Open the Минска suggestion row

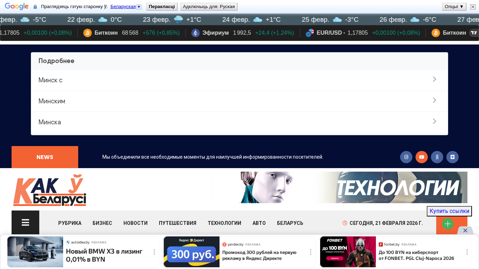tap(239, 122)
